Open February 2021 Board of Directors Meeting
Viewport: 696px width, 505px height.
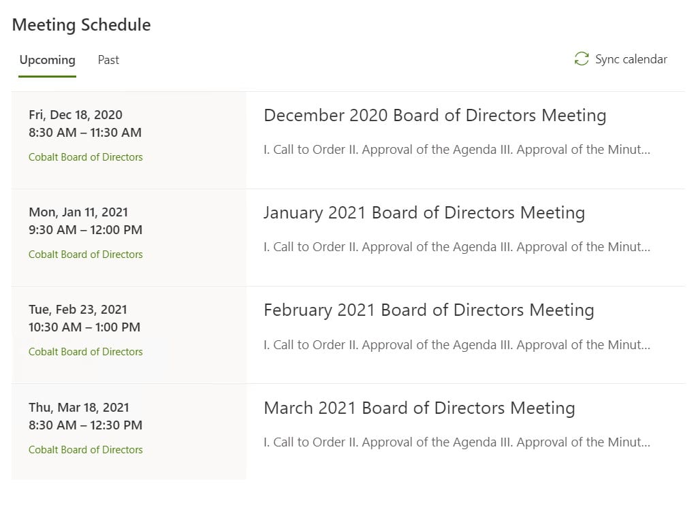[428, 310]
